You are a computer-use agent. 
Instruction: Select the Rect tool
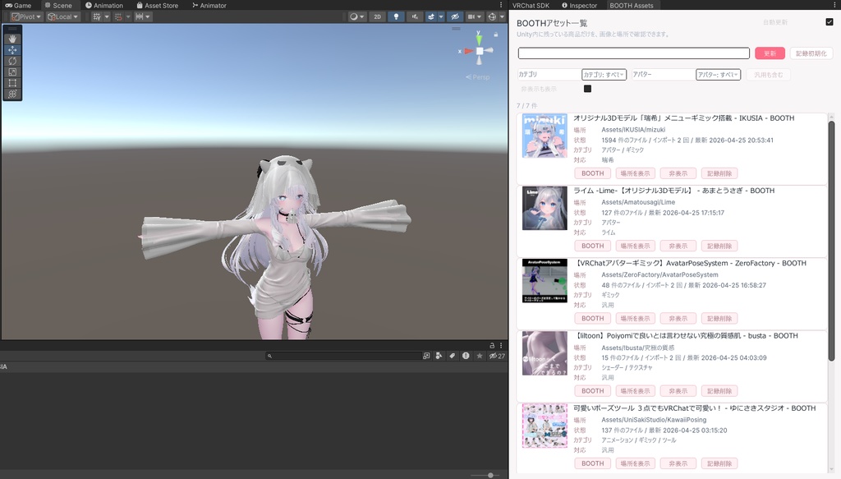(x=12, y=82)
